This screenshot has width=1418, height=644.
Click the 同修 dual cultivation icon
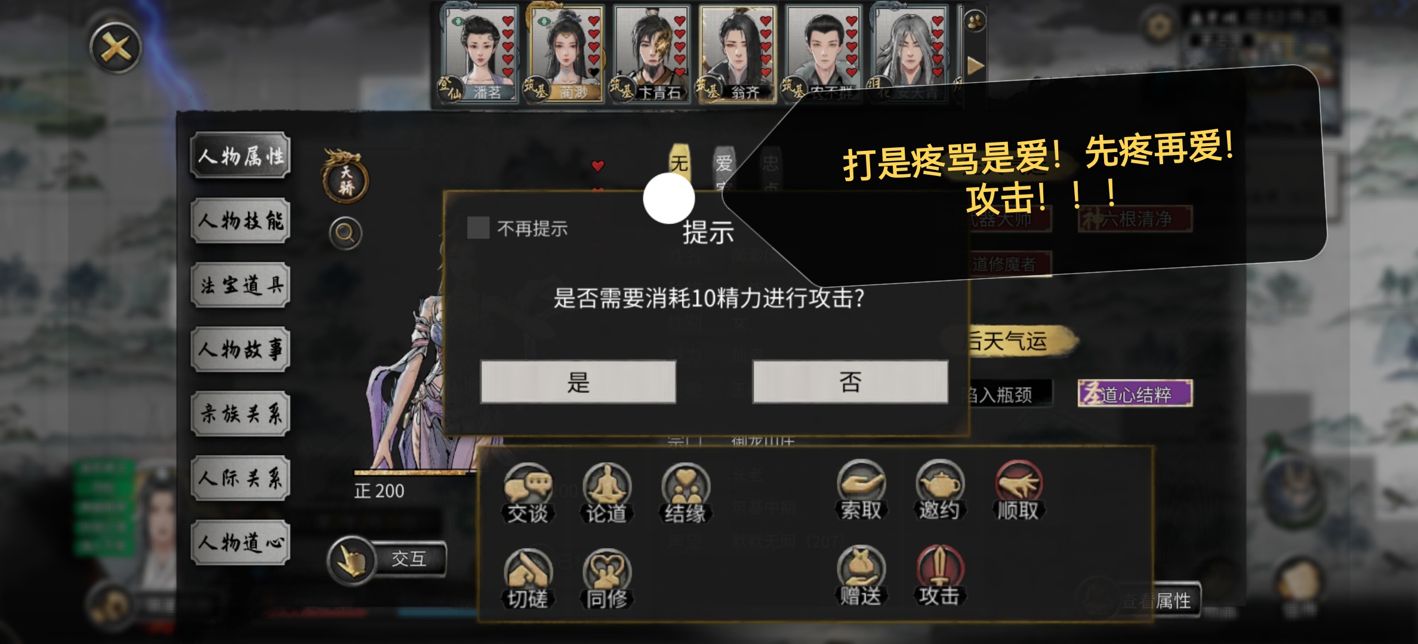(x=606, y=580)
